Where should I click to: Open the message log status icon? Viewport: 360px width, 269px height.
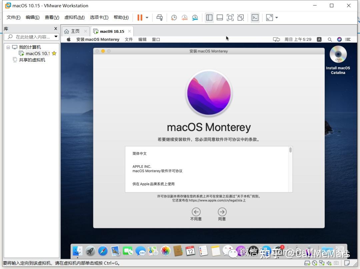coord(347,263)
